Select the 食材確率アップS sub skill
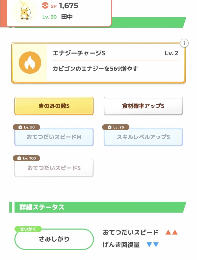 (143, 106)
